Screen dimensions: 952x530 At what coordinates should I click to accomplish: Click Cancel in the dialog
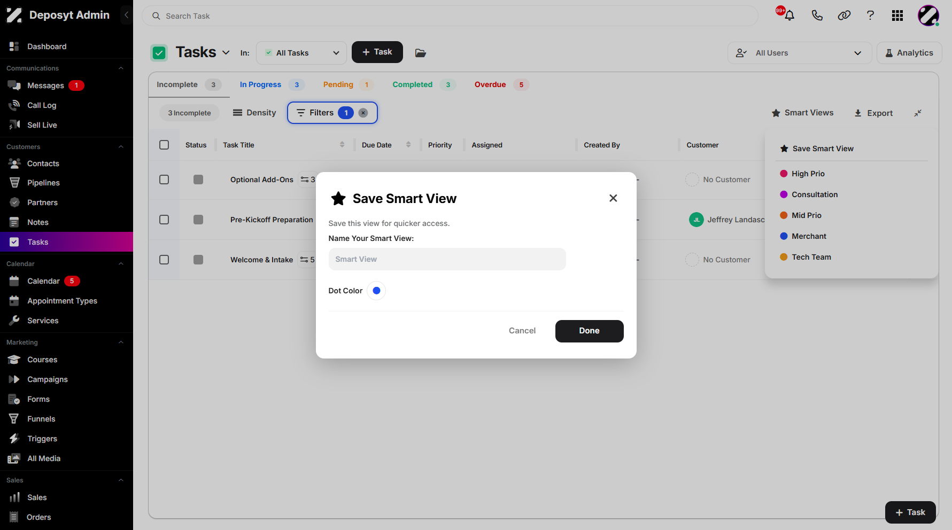coord(522,331)
